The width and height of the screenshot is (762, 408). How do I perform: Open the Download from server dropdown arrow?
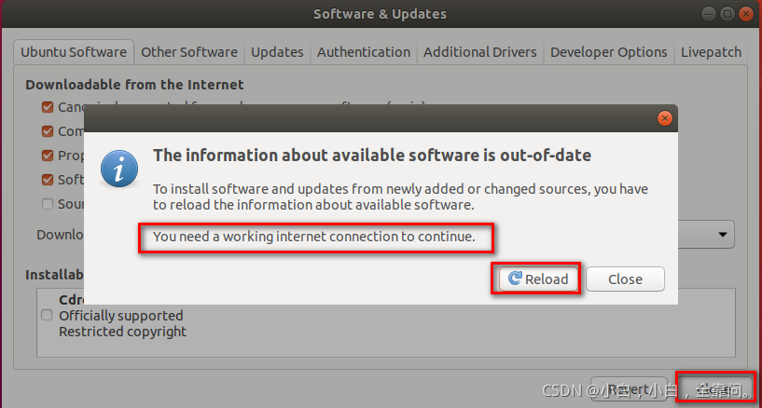[723, 235]
